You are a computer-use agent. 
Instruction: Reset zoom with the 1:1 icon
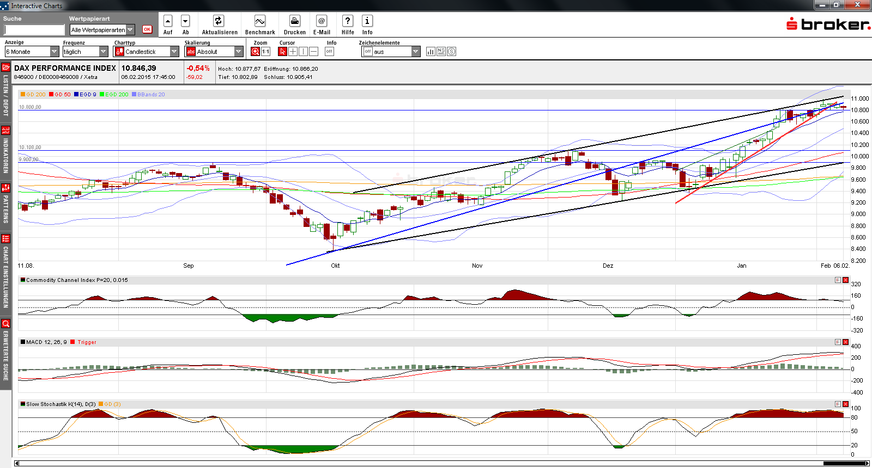(x=266, y=52)
